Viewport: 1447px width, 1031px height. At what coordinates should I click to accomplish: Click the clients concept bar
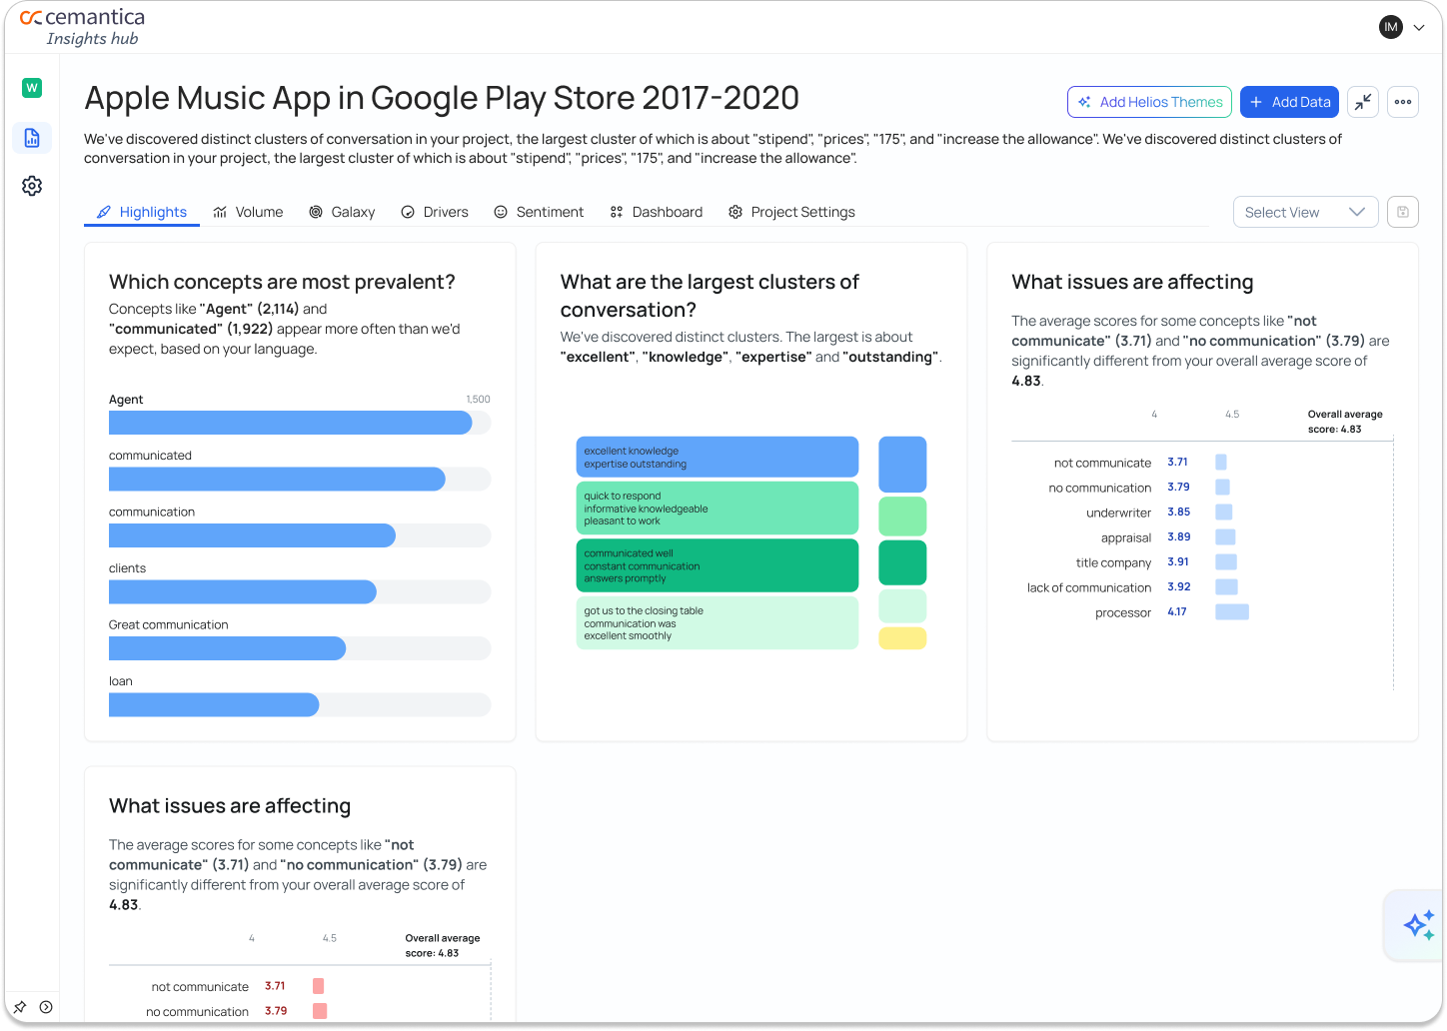click(x=300, y=592)
